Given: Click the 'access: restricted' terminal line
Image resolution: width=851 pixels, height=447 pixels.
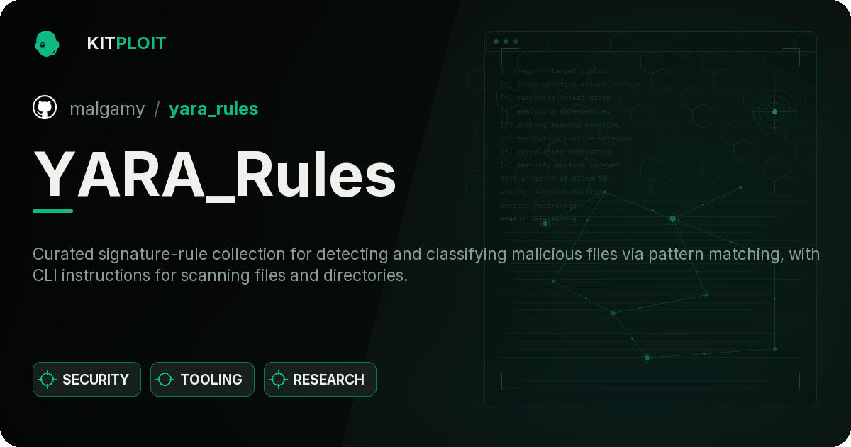Looking at the screenshot, I should pos(538,206).
